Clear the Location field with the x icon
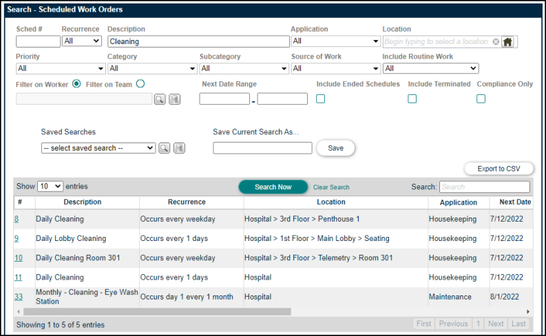546x336 pixels. (x=496, y=42)
